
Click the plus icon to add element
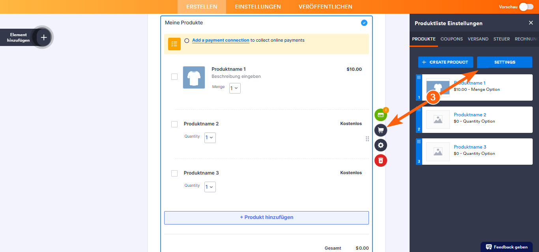(x=44, y=37)
